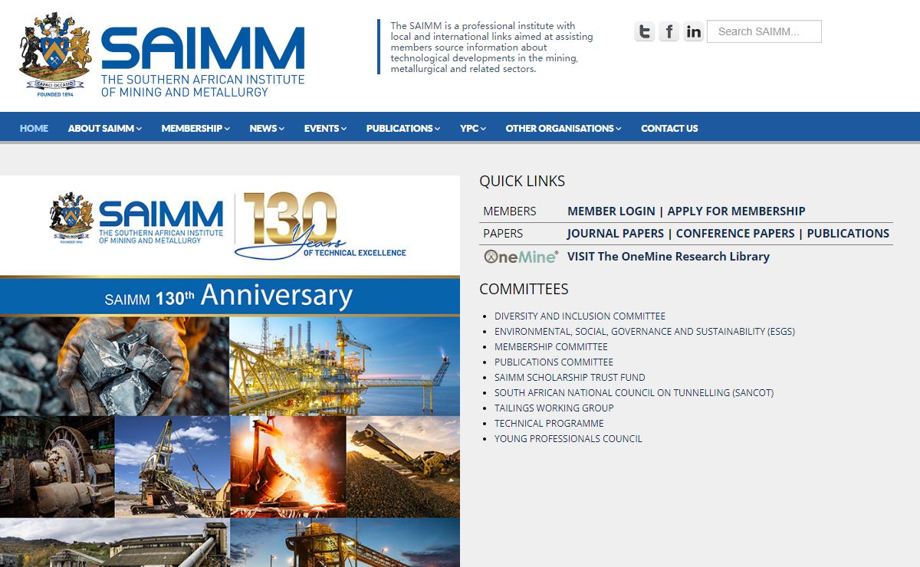Open the CONTACT US page
The image size is (920, 567).
pos(669,128)
